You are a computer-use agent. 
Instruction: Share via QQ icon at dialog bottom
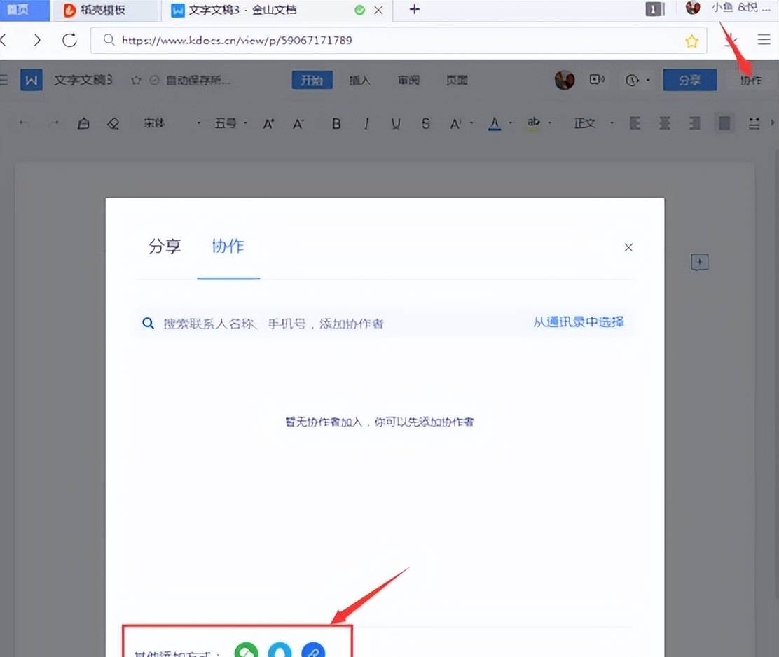[x=279, y=651]
